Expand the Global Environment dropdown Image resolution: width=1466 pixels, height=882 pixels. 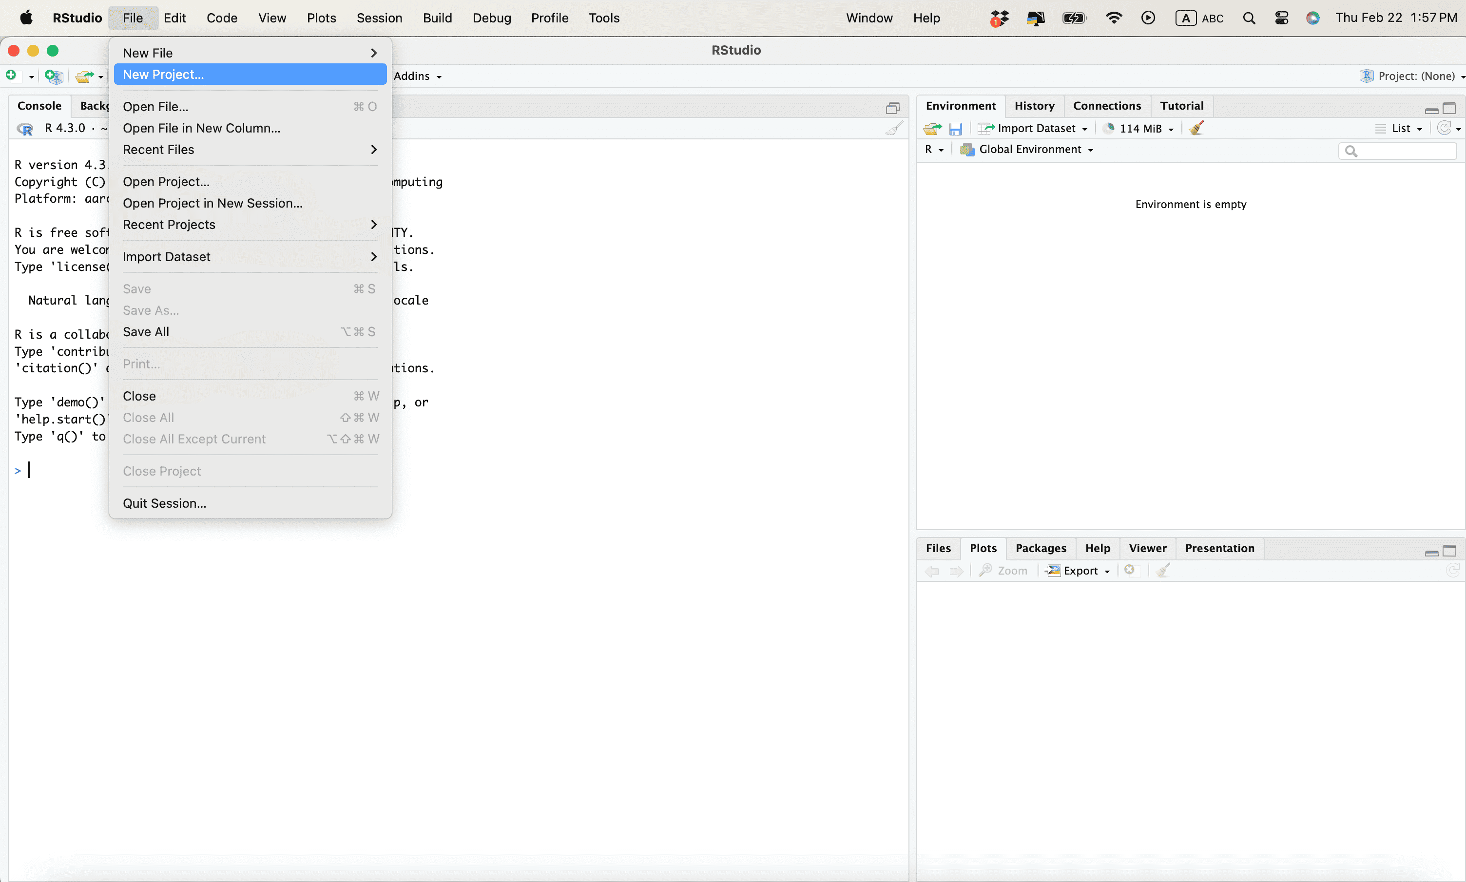point(1029,150)
